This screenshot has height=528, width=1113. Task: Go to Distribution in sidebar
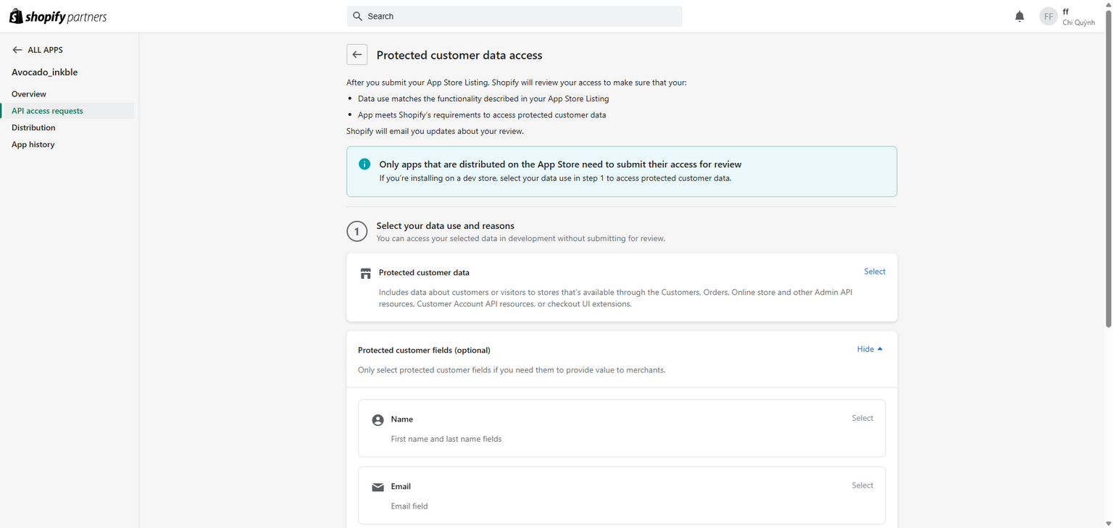pos(33,127)
